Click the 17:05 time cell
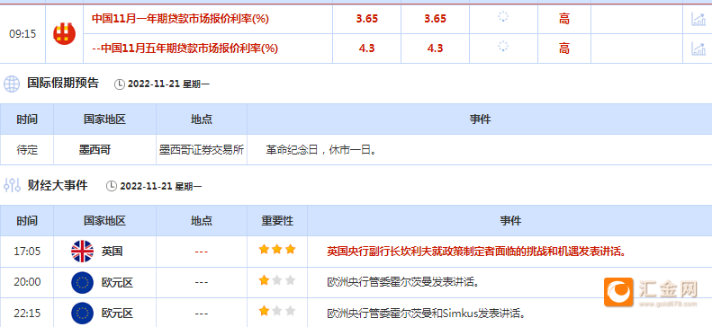The width and height of the screenshot is (712, 327). [x=27, y=252]
